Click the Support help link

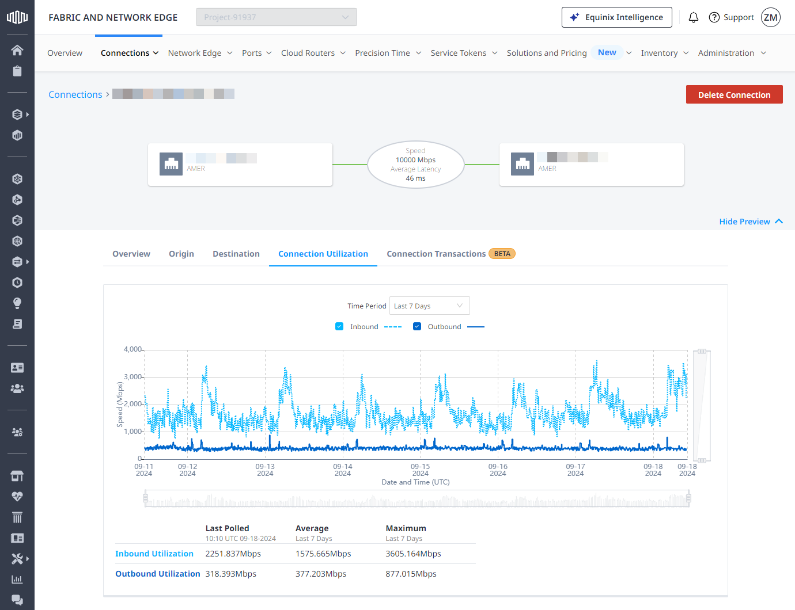731,17
